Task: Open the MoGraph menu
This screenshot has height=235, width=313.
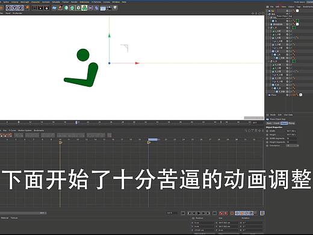Action: point(25,2)
